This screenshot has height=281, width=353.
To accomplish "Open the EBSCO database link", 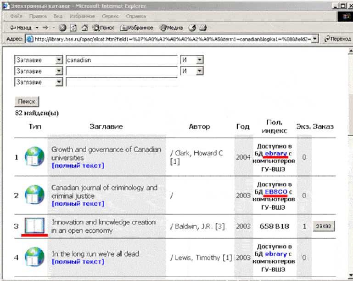I will click(x=276, y=191).
